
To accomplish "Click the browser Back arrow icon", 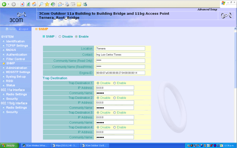I will [x=4, y=4].
